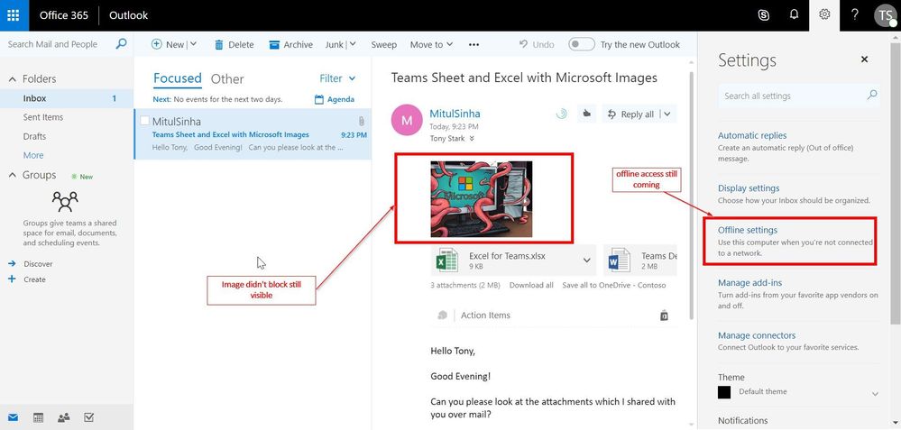This screenshot has height=430, width=901.
Task: Open Excel for Teams.xlsx attachment options chevron
Action: pyautogui.click(x=586, y=260)
